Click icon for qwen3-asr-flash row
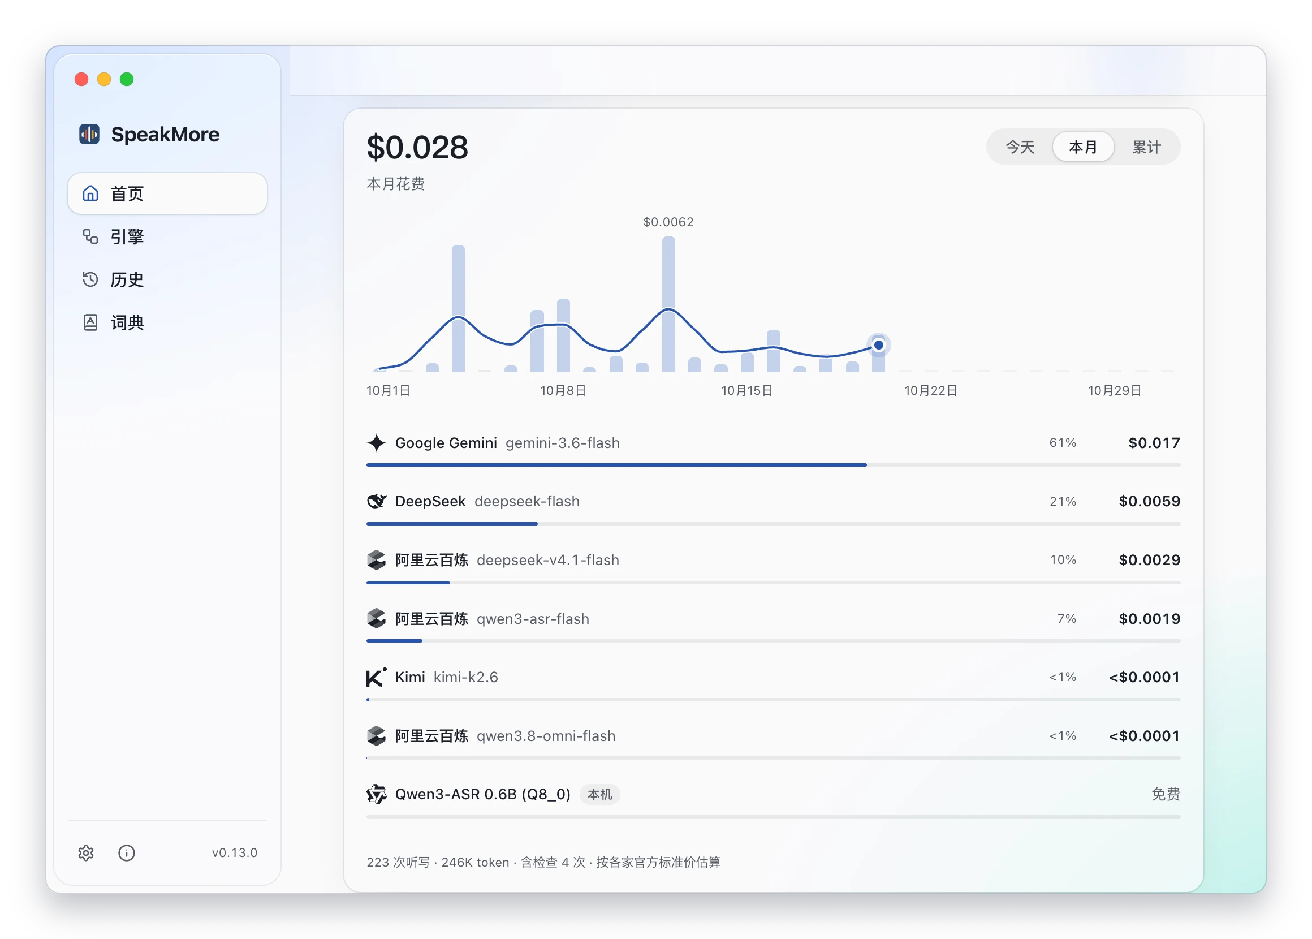The height and width of the screenshot is (939, 1312). (376, 618)
